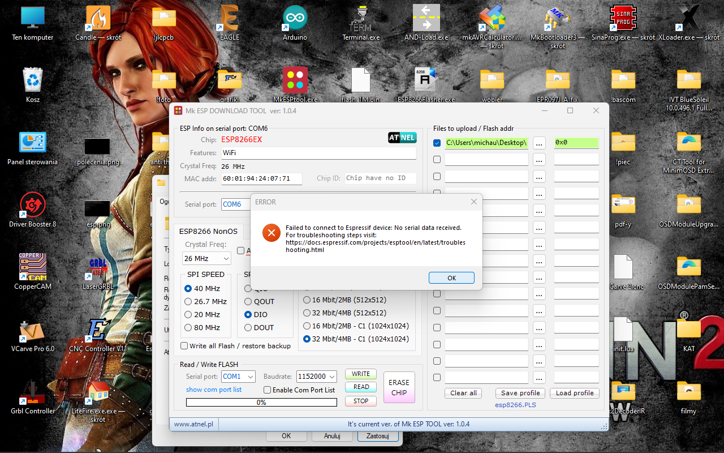This screenshot has height=453, width=724.
Task: Click the MAC addr field
Action: 261,178
